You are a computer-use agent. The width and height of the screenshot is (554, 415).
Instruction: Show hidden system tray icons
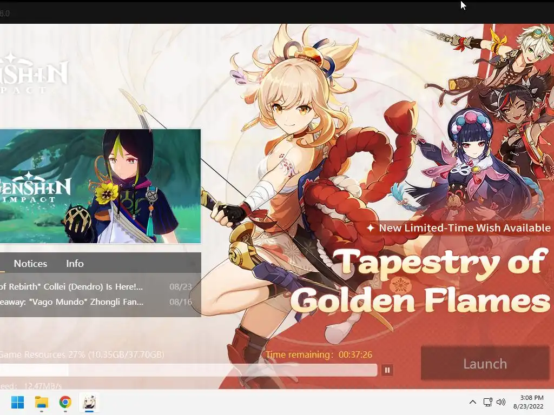pyautogui.click(x=473, y=402)
